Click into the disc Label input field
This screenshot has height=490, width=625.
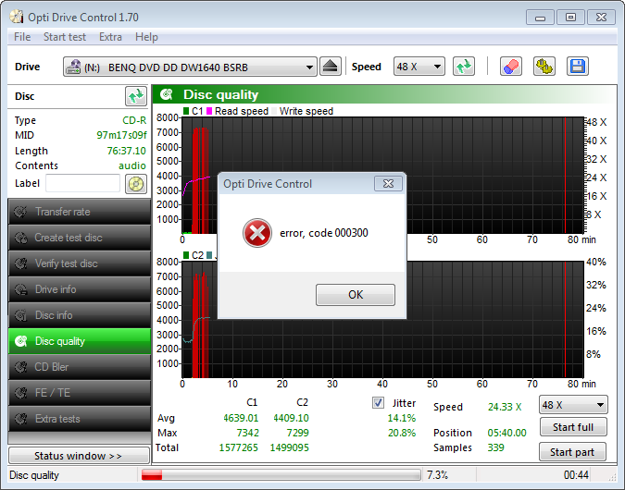(x=82, y=183)
